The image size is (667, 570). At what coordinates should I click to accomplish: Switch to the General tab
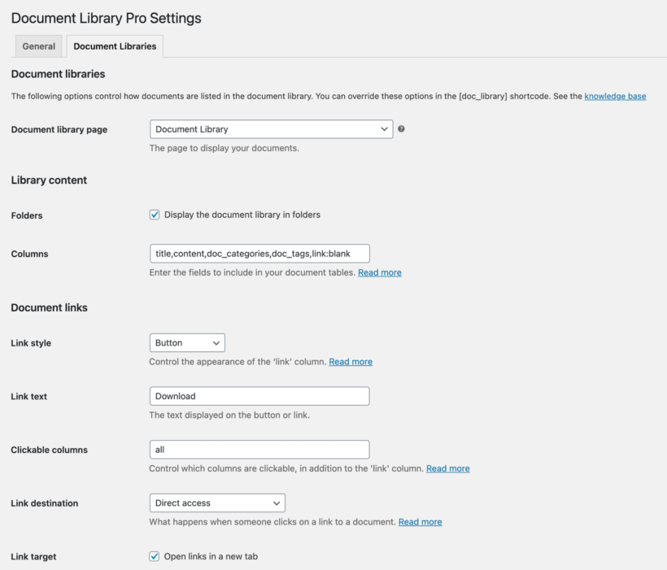point(38,46)
